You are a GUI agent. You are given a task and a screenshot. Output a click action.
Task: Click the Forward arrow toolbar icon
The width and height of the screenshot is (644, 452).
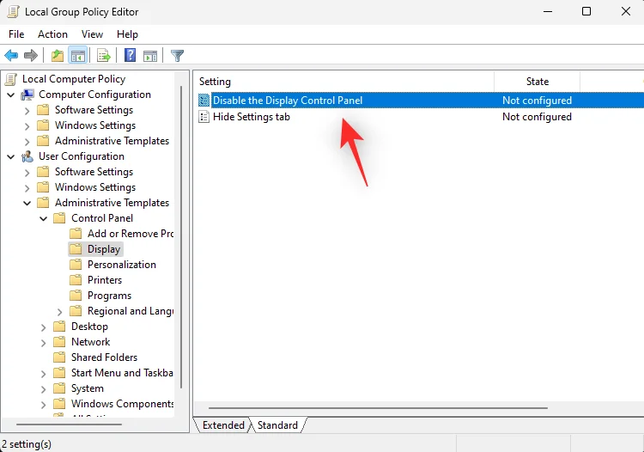tap(31, 56)
